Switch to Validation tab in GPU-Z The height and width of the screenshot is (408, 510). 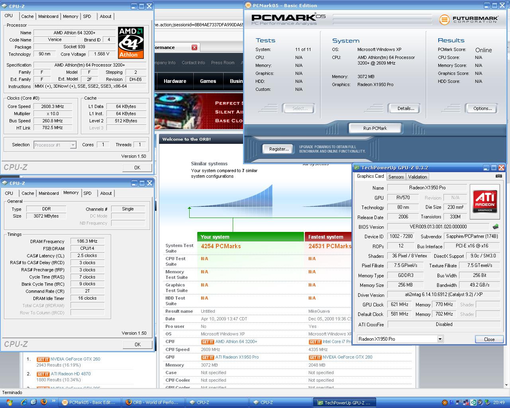pyautogui.click(x=418, y=177)
